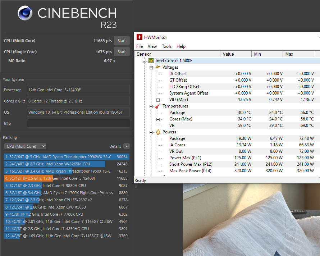Click the 1675 pts single core score
The height and width of the screenshot is (256, 320).
tap(104, 52)
